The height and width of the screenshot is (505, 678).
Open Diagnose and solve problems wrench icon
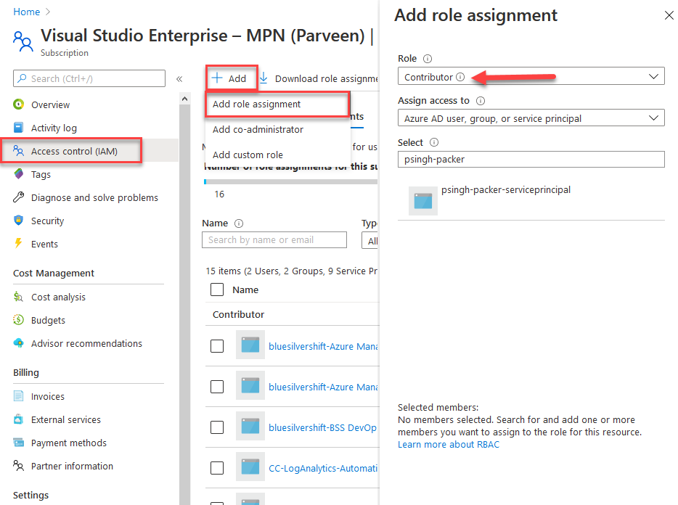pyautogui.click(x=19, y=197)
